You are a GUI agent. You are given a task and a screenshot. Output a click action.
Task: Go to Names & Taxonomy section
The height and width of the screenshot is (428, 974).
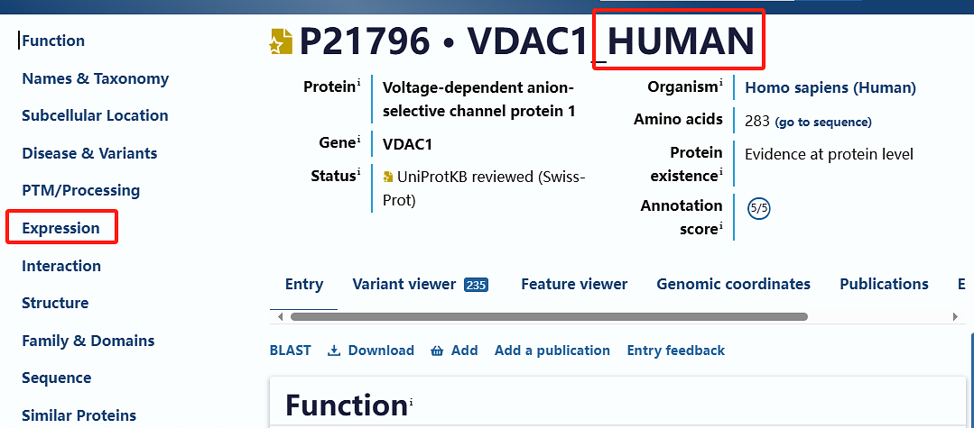(96, 78)
